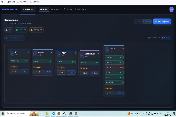The width and height of the screenshot is (176, 117).
Task: Switch to the Devices tab
Action: (x=44, y=9)
